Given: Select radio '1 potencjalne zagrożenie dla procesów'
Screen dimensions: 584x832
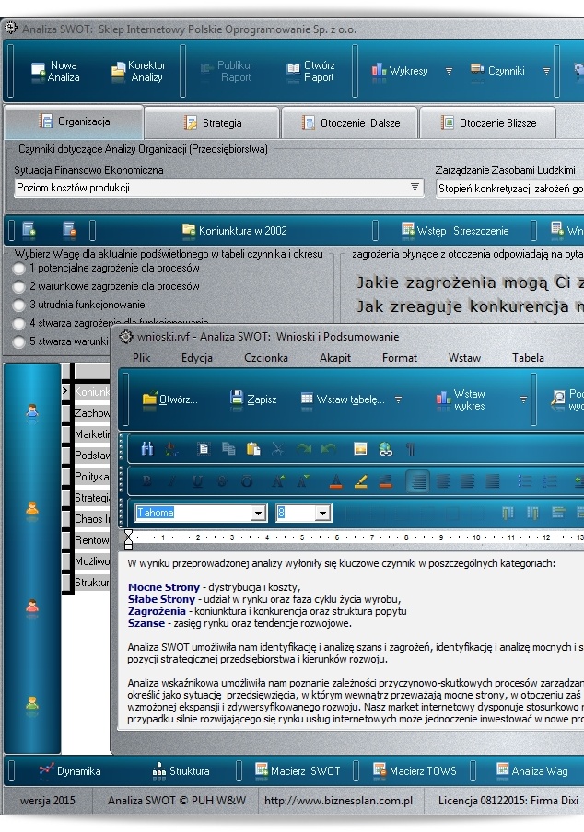Looking at the screenshot, I should click(x=19, y=269).
